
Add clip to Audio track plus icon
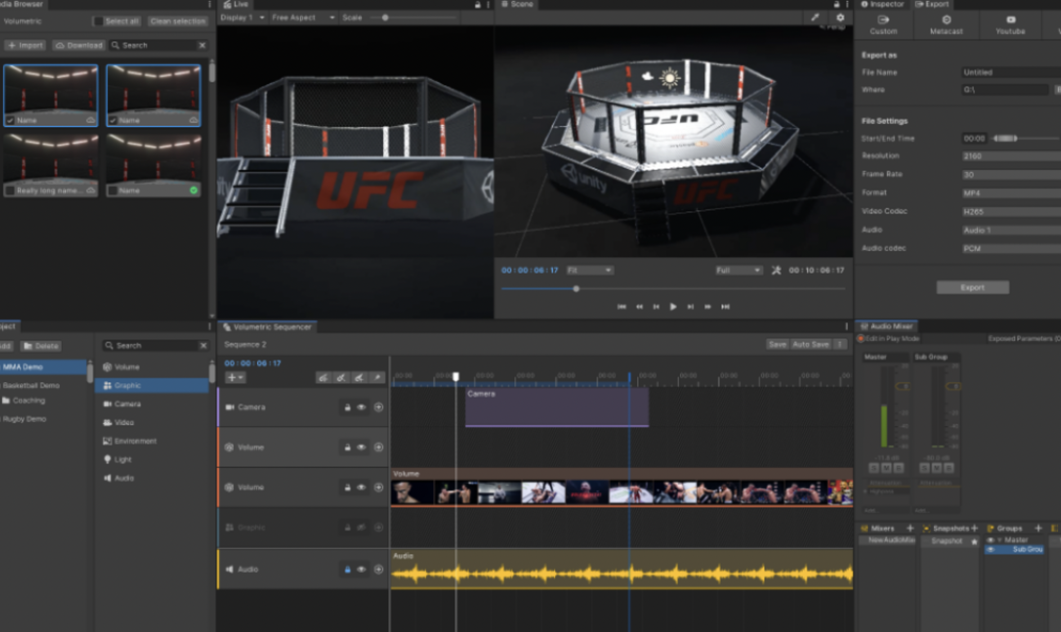pyautogui.click(x=378, y=569)
